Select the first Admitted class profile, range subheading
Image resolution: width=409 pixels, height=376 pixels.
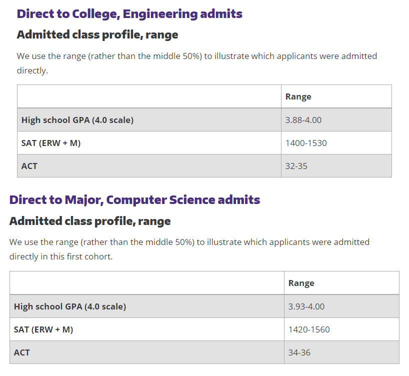[97, 35]
